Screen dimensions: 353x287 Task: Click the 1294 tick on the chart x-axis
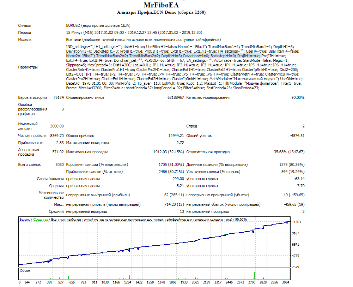click(x=128, y=282)
